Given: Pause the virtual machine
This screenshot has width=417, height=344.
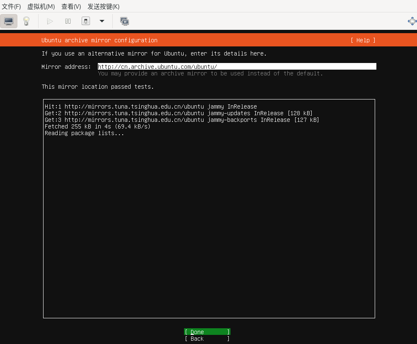Looking at the screenshot, I should click(68, 21).
